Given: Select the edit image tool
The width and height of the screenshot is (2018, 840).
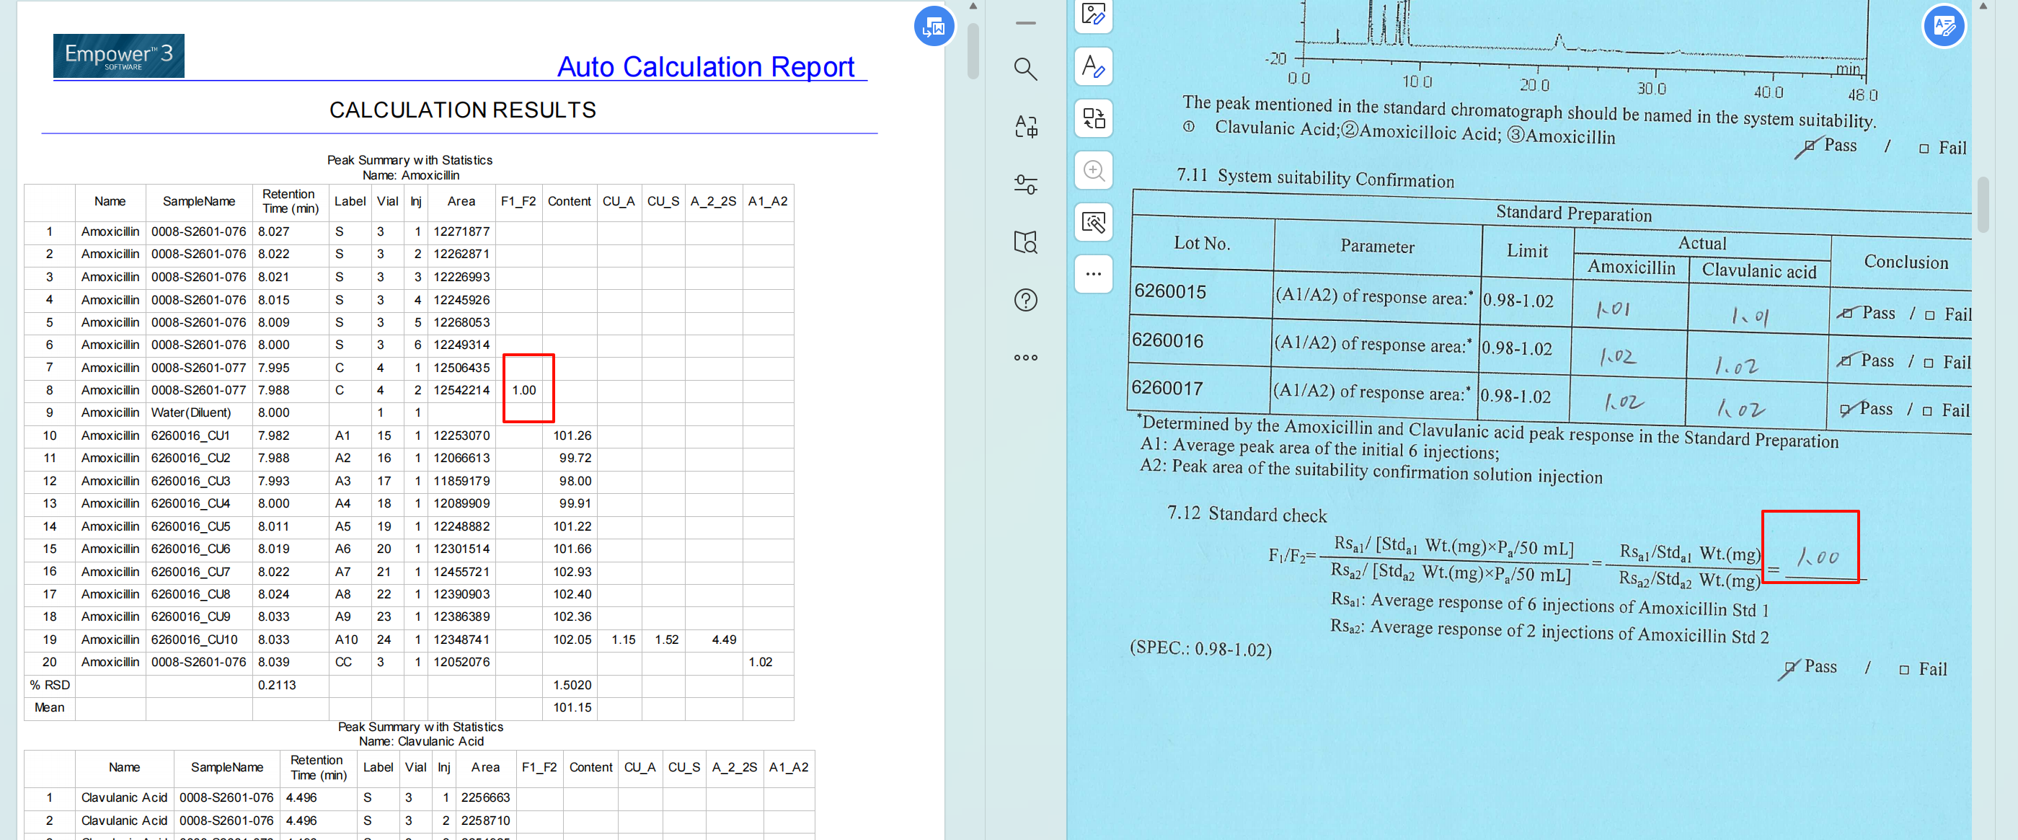Looking at the screenshot, I should click(1094, 14).
